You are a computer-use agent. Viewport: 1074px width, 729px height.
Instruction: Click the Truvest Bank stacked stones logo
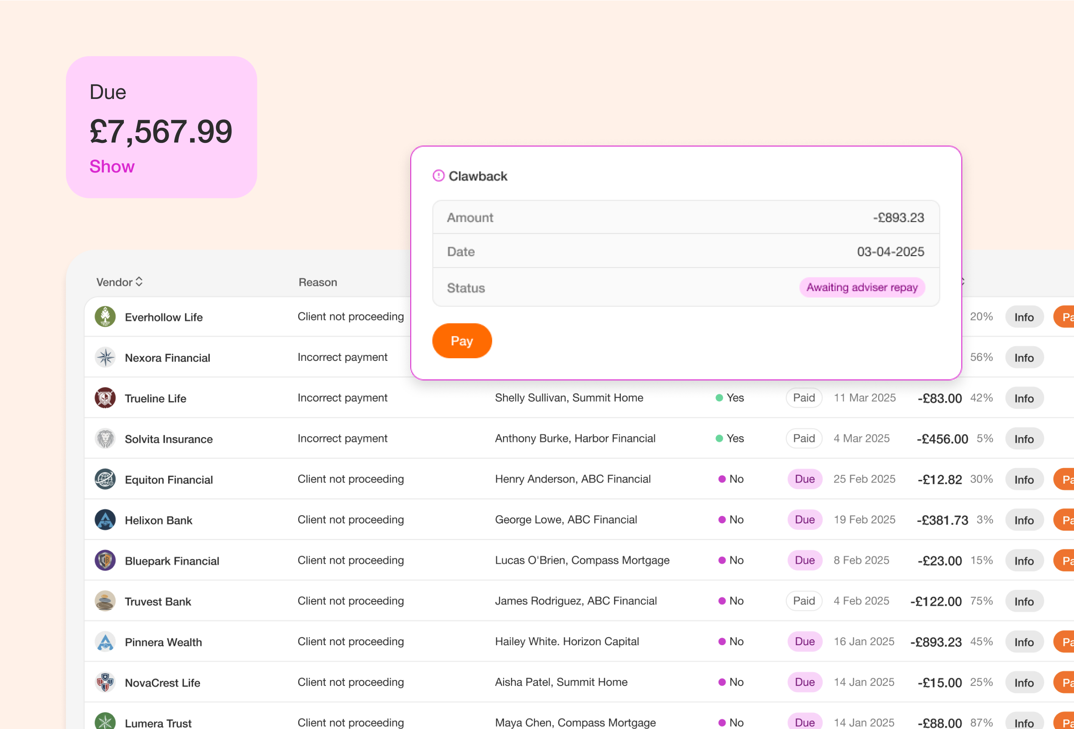point(105,601)
